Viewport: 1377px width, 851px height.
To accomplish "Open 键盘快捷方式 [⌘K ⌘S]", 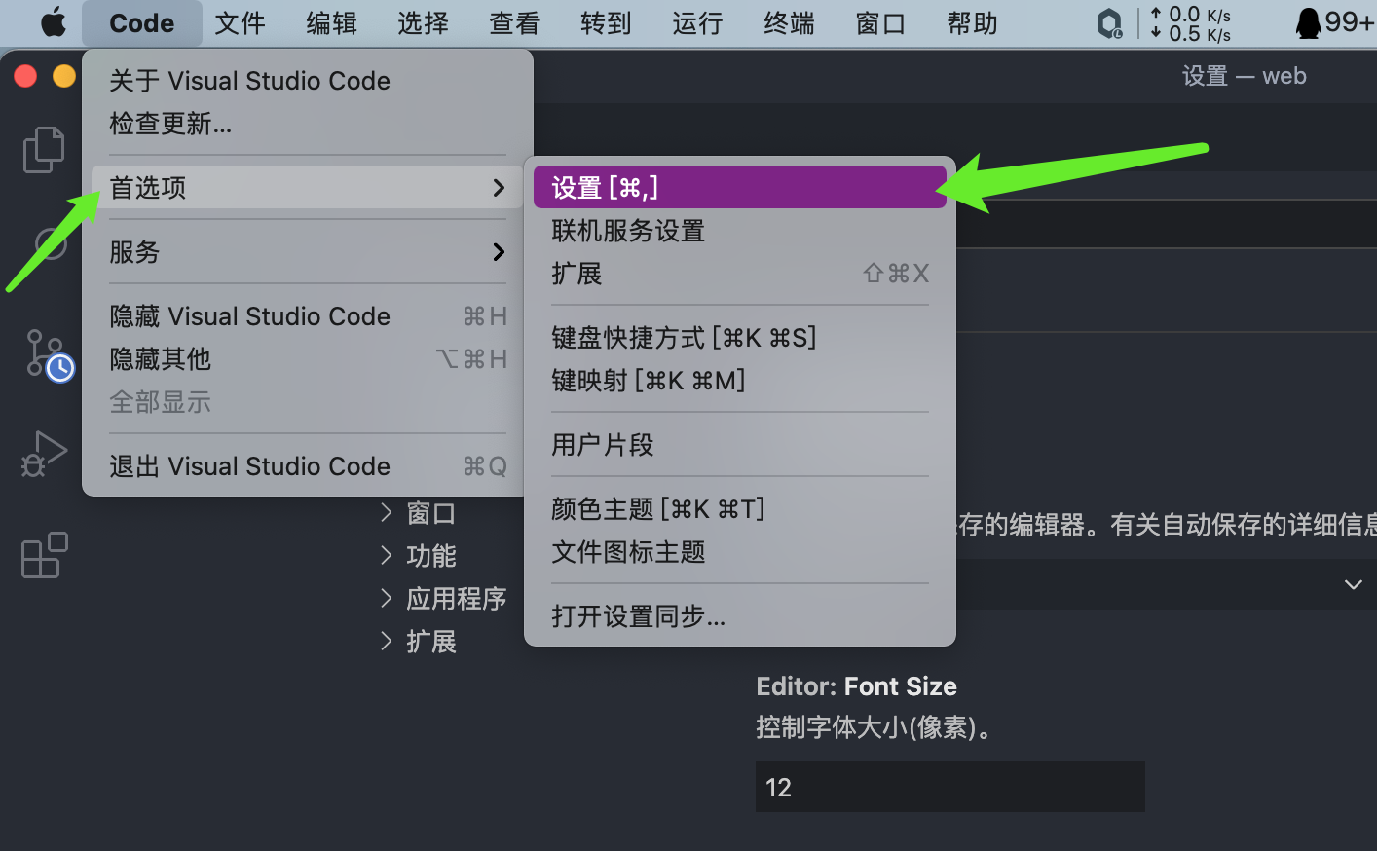I will point(740,338).
